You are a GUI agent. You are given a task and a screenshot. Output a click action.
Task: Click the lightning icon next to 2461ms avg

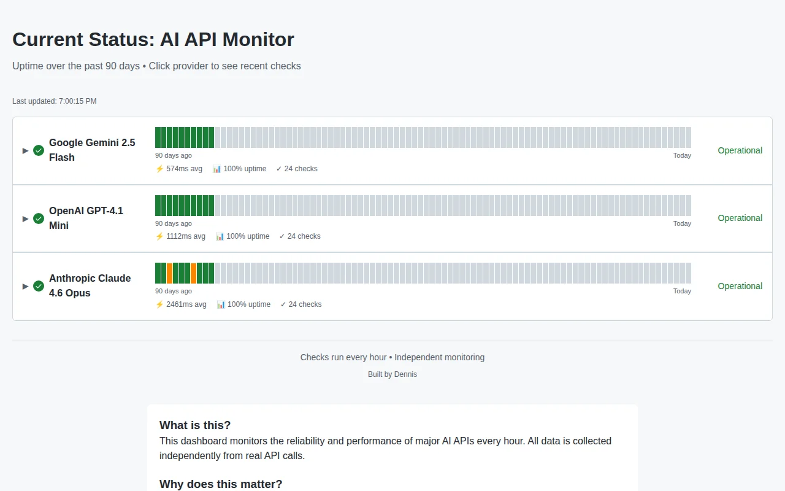(x=159, y=304)
